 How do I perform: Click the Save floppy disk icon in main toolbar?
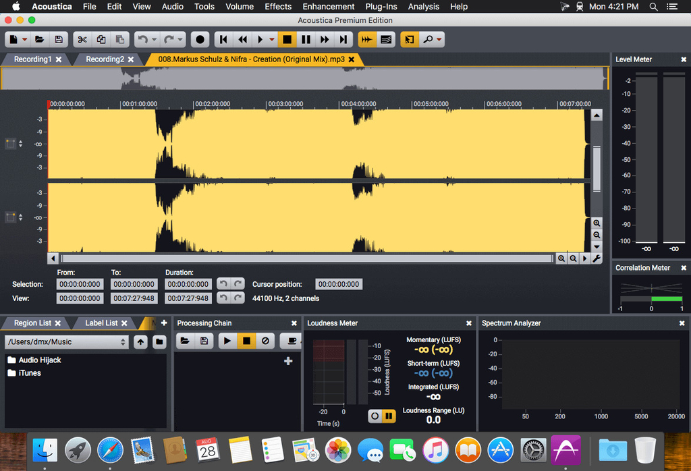coord(59,40)
